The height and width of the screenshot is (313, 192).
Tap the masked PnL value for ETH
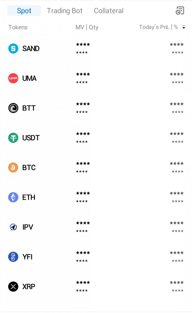click(177, 194)
